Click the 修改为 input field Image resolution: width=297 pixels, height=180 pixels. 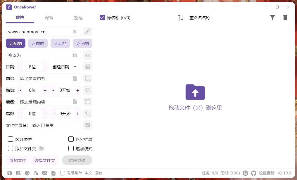tap(39, 55)
